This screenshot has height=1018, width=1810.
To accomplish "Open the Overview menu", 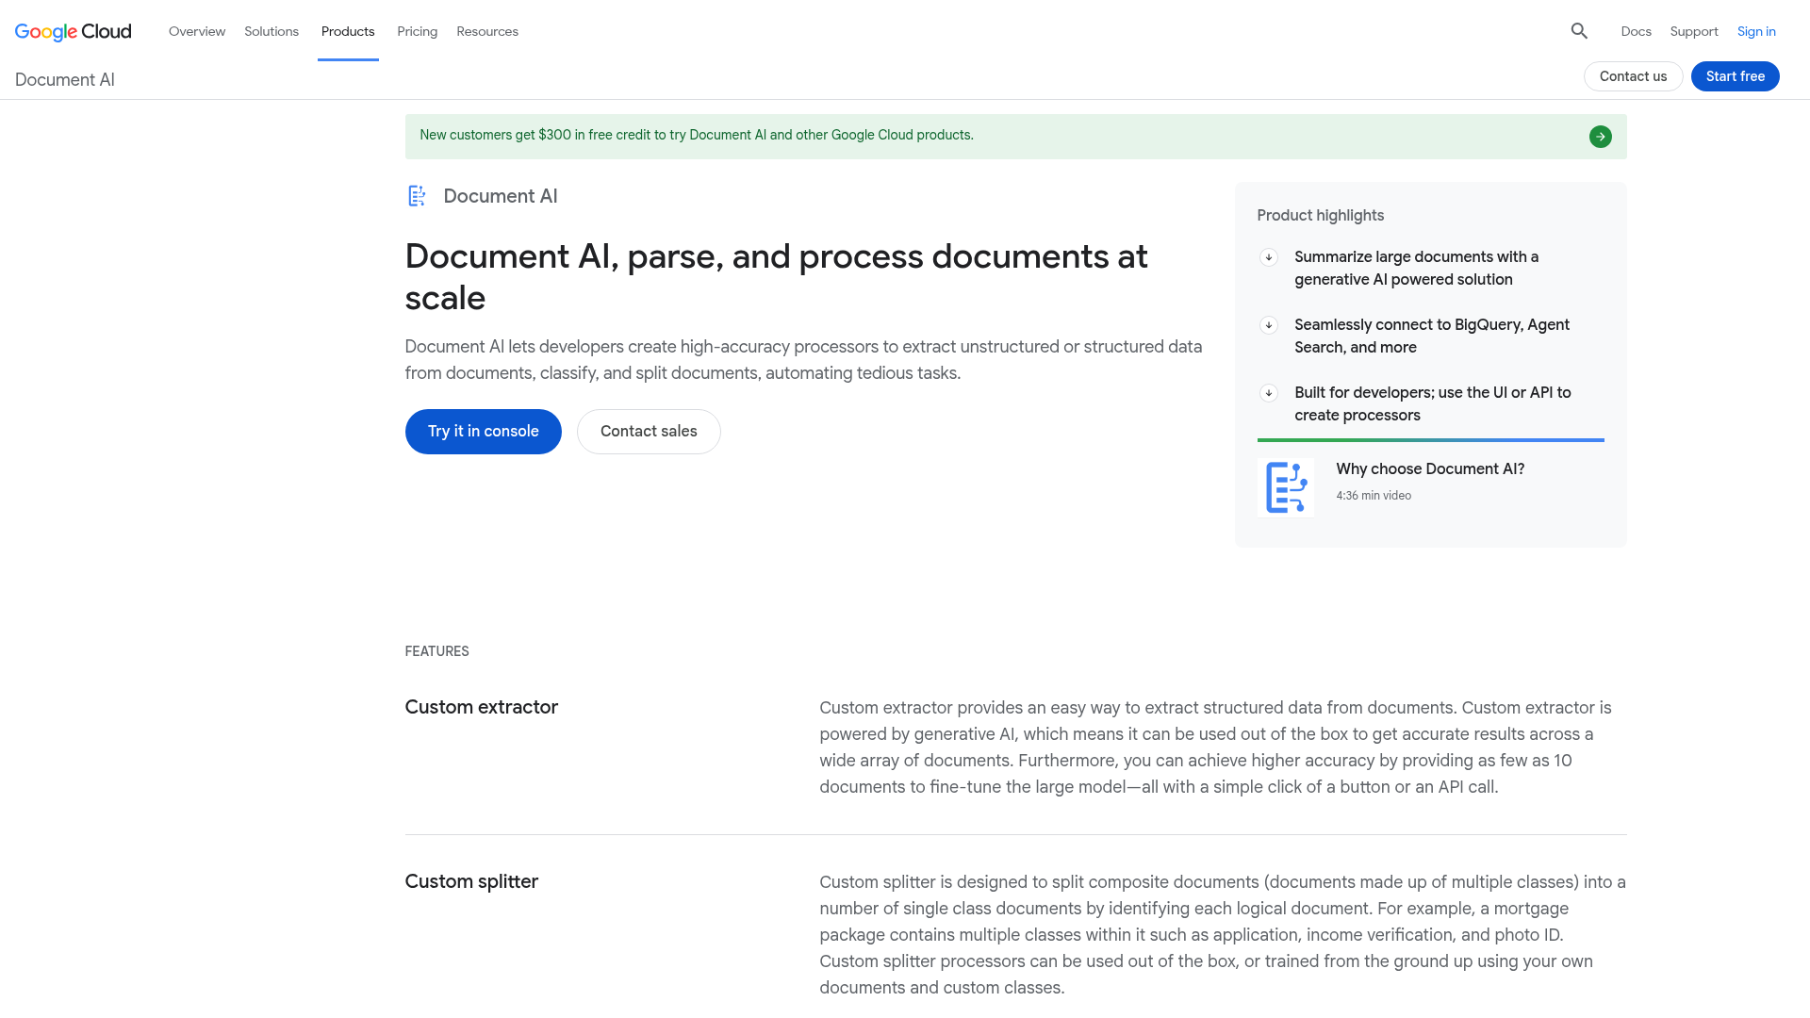I will [197, 31].
